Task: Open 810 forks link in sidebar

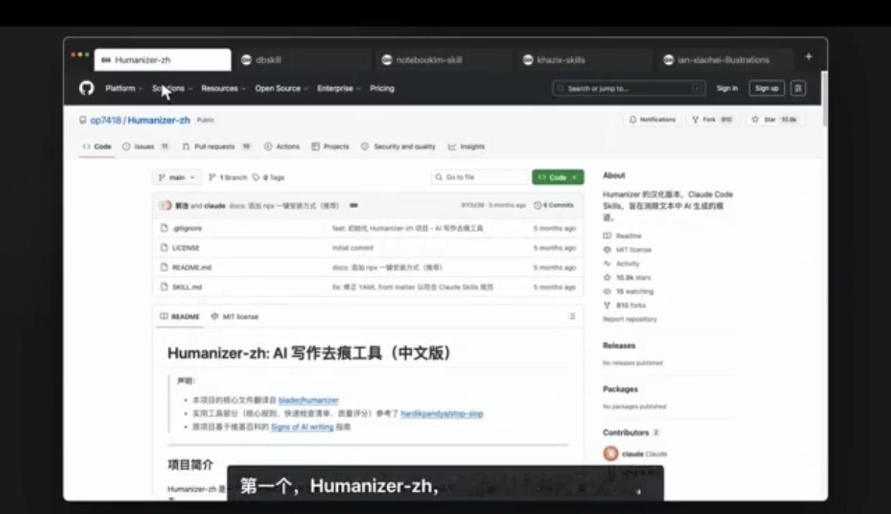Action: 625,305
